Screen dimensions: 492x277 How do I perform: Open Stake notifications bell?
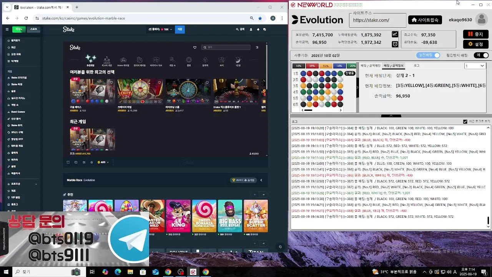[x=258, y=29]
